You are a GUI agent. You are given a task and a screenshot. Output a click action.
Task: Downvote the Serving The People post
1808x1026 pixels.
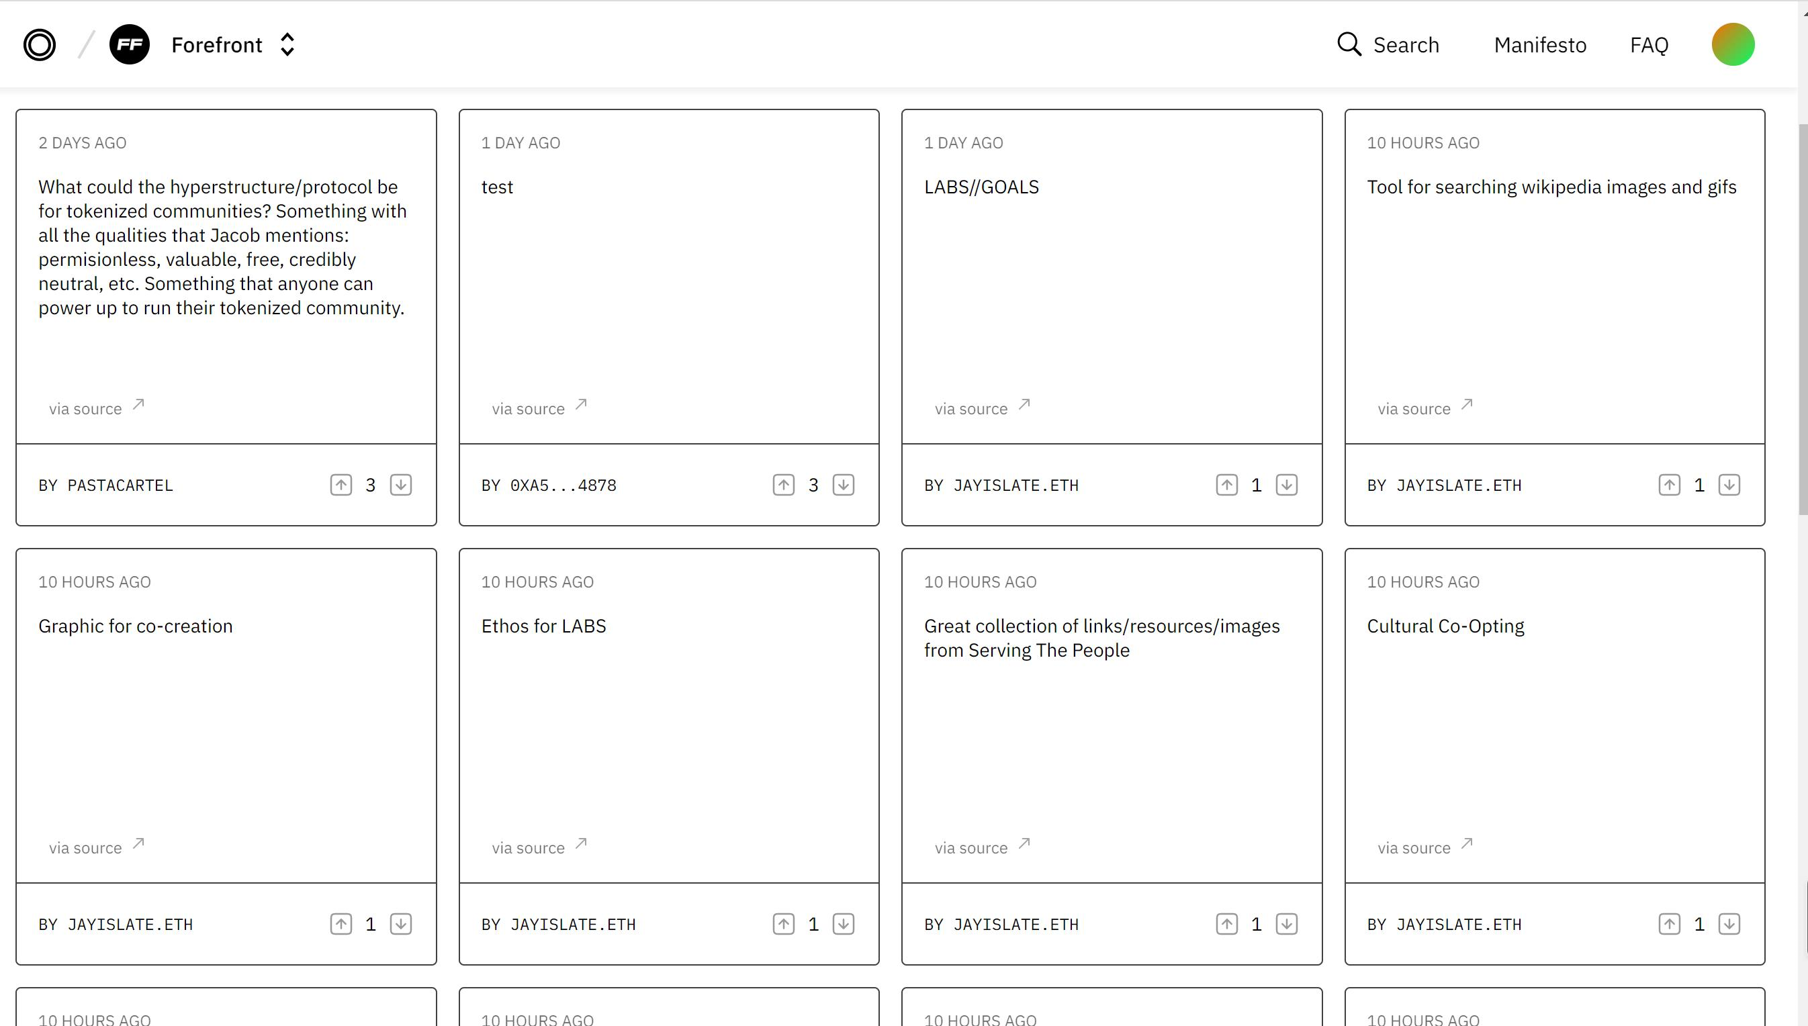point(1287,924)
